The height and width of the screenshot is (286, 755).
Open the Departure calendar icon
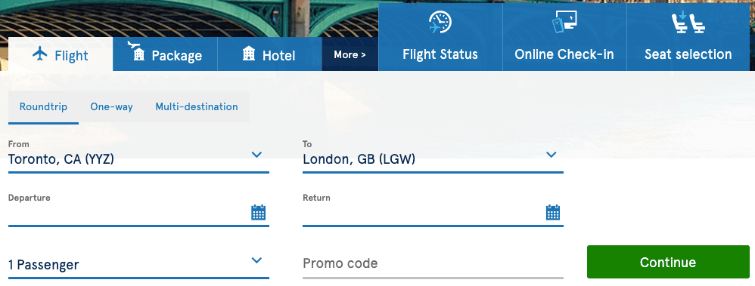pyautogui.click(x=259, y=212)
